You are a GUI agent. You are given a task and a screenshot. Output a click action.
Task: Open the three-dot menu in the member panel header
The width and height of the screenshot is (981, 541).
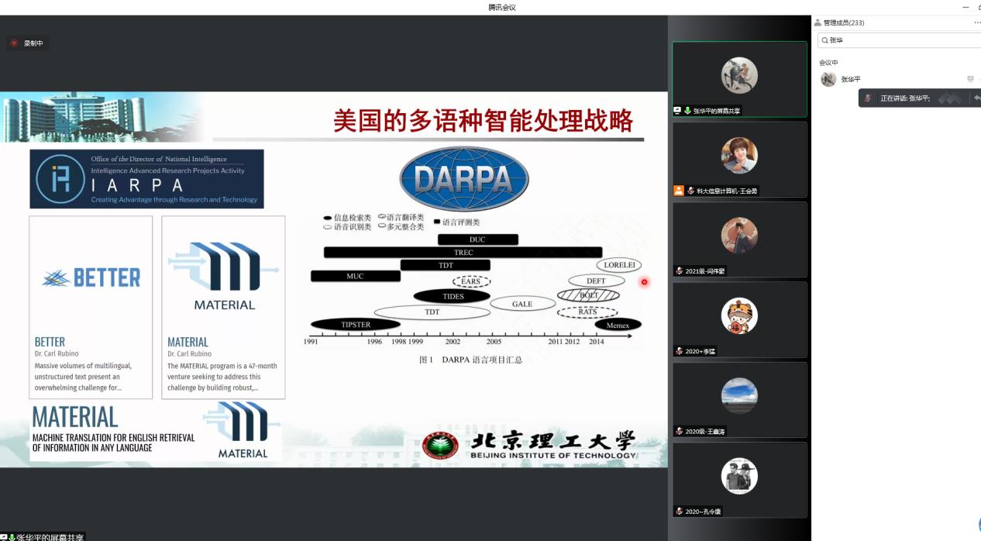tap(977, 22)
